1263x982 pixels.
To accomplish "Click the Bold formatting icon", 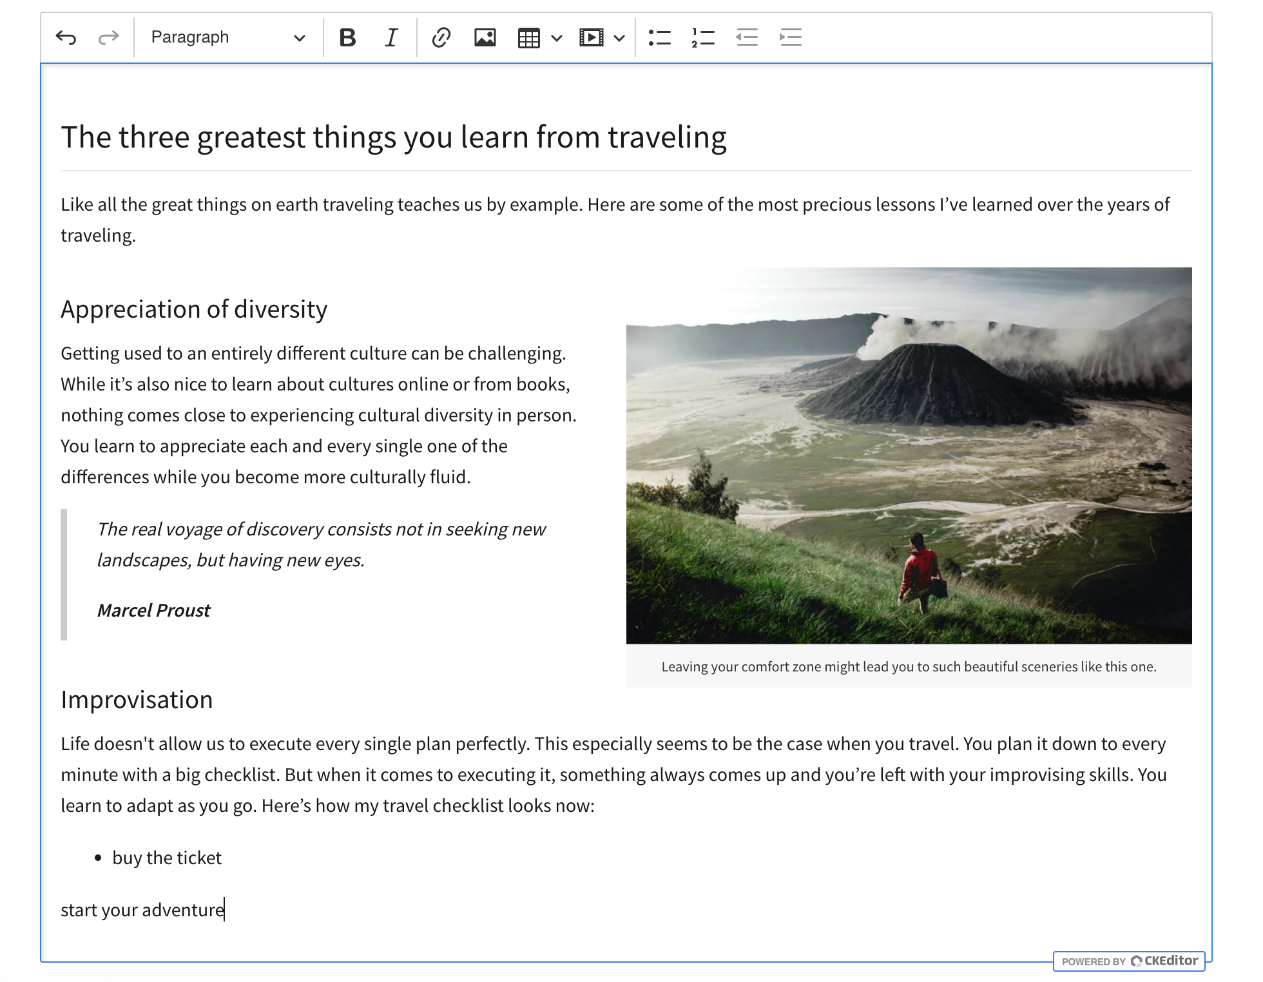I will (347, 37).
